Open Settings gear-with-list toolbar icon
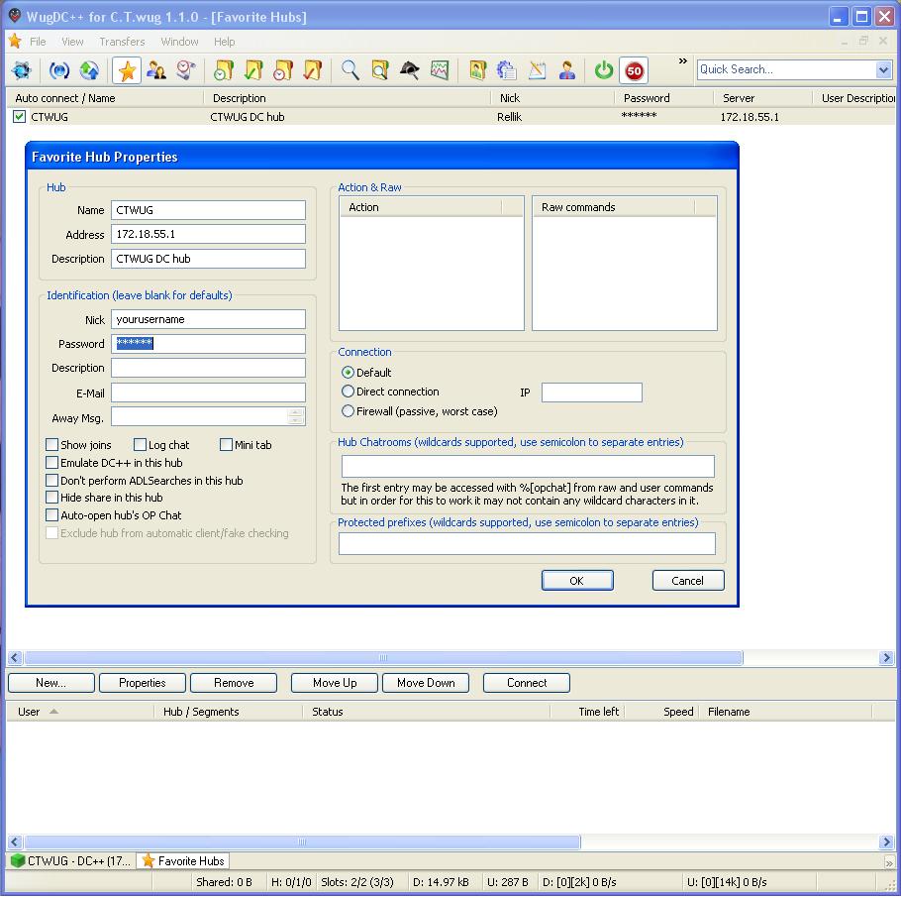 click(x=507, y=70)
